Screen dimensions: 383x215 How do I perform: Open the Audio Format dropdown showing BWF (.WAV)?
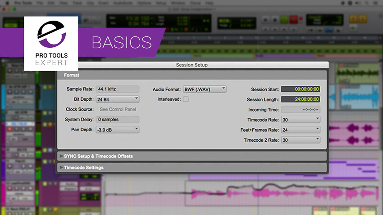click(205, 89)
